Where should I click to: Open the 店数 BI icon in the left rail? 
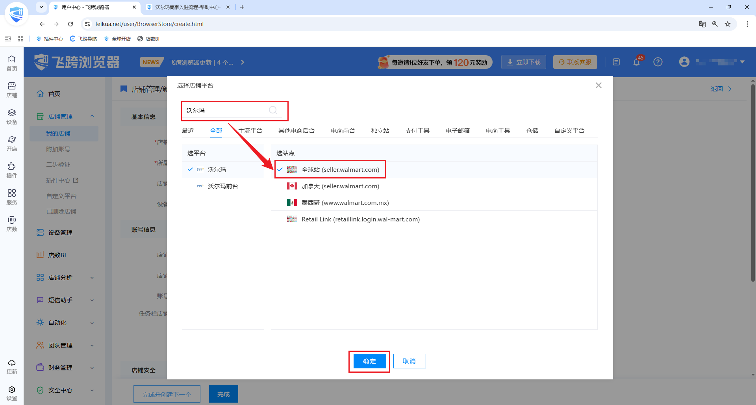12,224
